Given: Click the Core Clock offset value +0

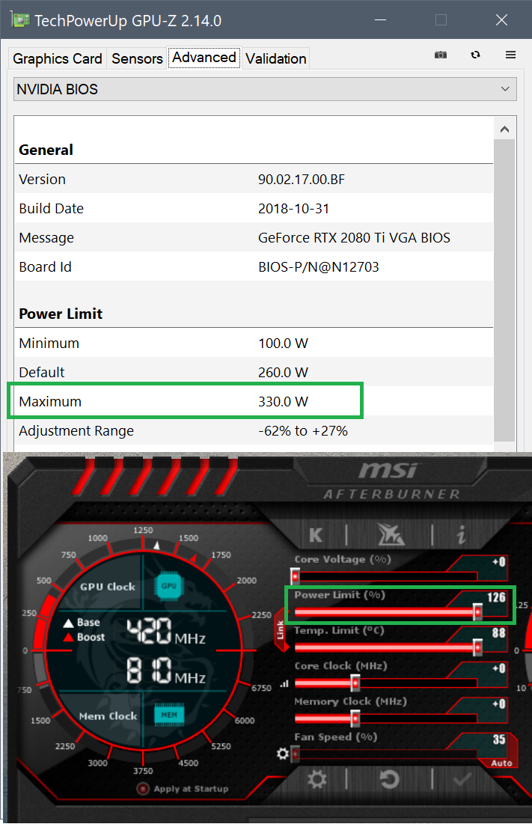Looking at the screenshot, I should pos(499,668).
